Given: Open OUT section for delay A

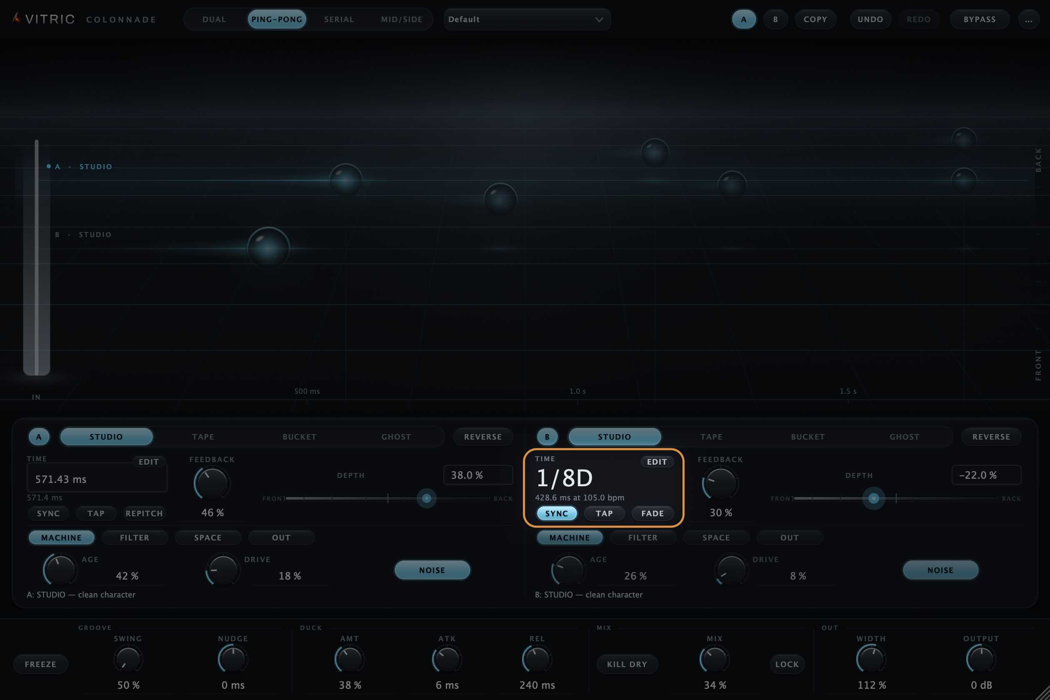Looking at the screenshot, I should click(281, 537).
